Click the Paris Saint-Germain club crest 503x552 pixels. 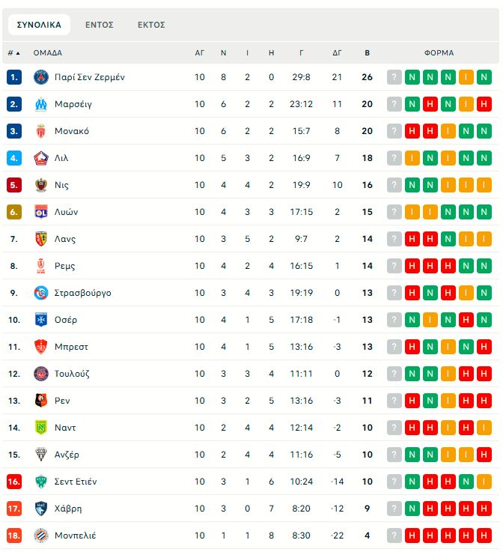pos(40,77)
